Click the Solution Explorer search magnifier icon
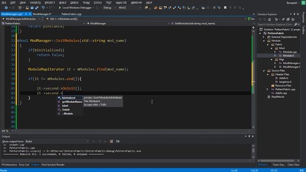The width and height of the screenshot is (306, 172). pos(295,24)
